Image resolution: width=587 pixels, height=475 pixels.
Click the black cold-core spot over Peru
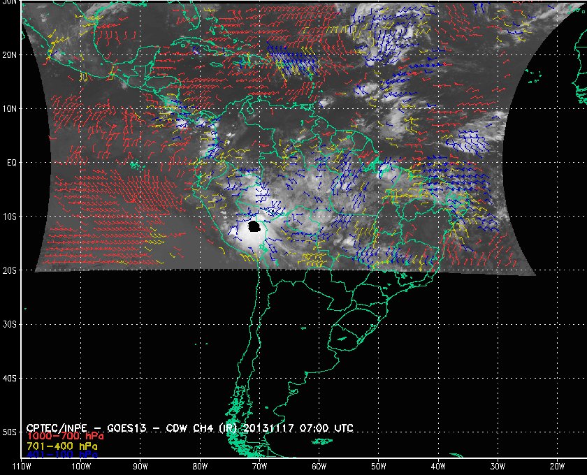pyautogui.click(x=254, y=226)
